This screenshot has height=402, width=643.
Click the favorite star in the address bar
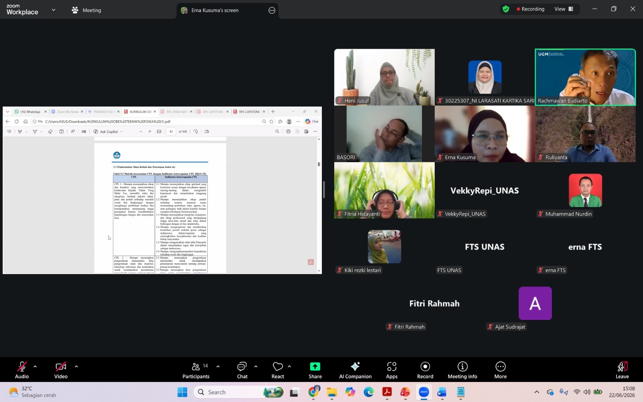[x=271, y=121]
